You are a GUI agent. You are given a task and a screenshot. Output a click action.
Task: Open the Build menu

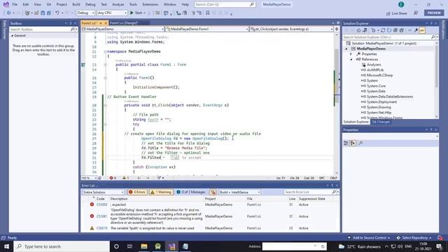[76, 5]
